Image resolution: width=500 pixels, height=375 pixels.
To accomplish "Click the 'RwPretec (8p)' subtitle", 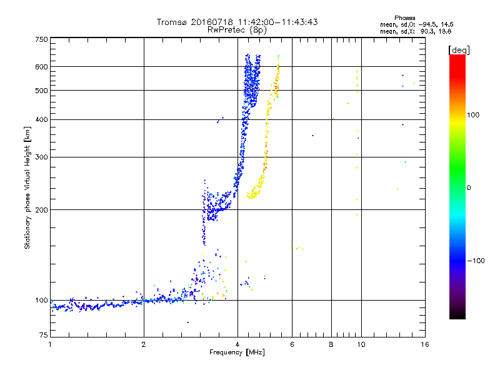I will pyautogui.click(x=237, y=30).
